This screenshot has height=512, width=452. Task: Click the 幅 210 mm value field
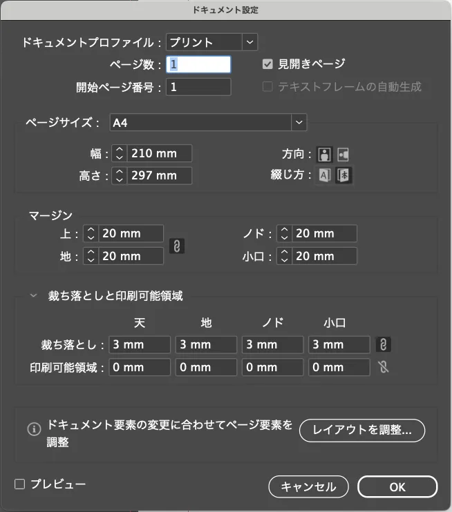click(160, 153)
